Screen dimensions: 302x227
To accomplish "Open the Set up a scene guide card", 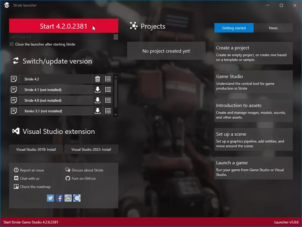I will [x=253, y=140].
